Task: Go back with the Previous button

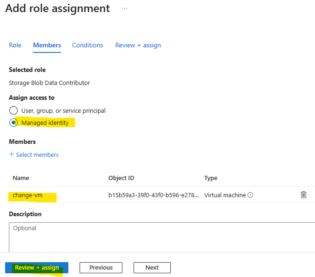Action: pos(101,268)
